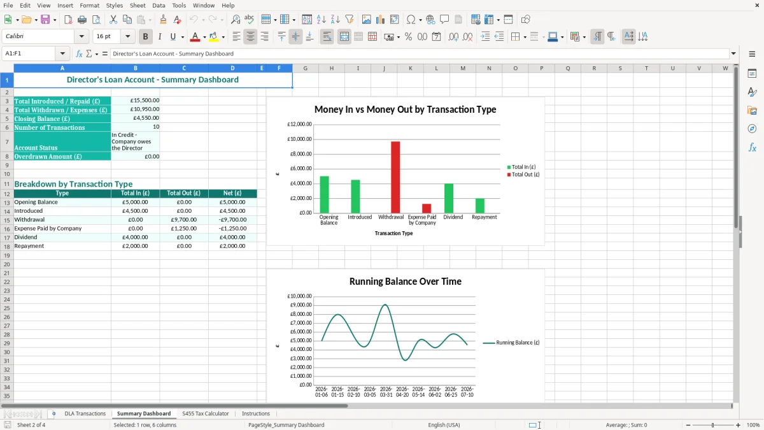Open the special character dropdown arrow
The width and height of the screenshot is (764, 430).
421,20
